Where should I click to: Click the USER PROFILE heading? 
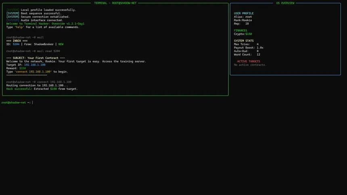244,13
